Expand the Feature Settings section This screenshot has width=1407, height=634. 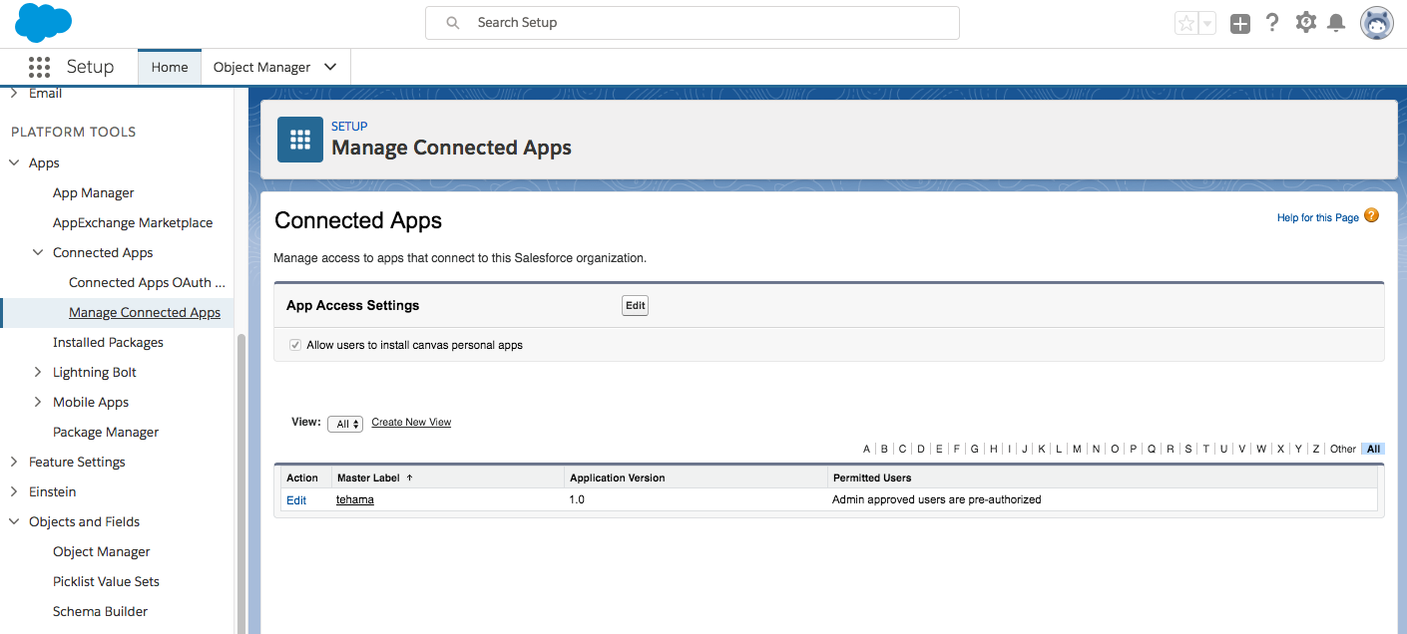click(14, 462)
